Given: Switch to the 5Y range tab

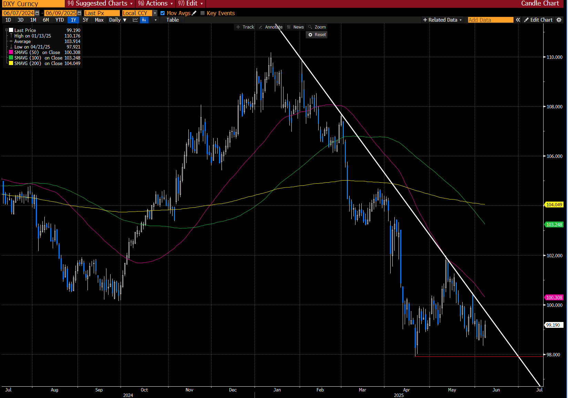Looking at the screenshot, I should 85,20.
